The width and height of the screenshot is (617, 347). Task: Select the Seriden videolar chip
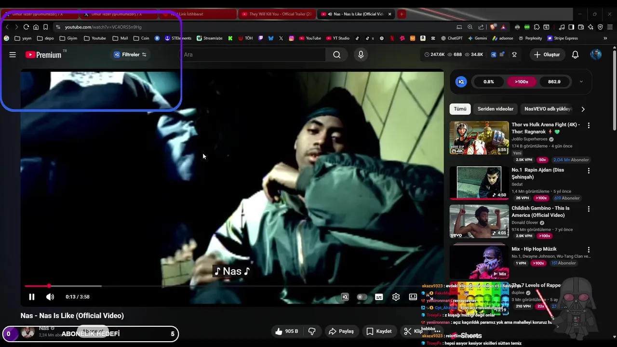[x=496, y=109]
